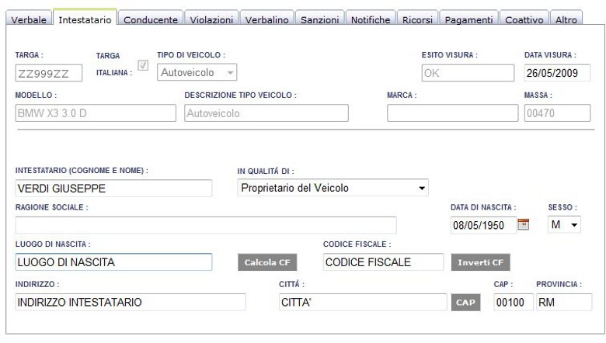Open the Ricorsi tab
606x343 pixels.
click(x=417, y=19)
